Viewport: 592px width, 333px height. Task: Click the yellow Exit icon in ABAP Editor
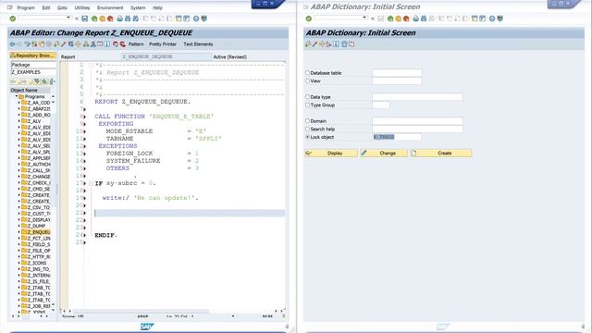click(x=103, y=18)
